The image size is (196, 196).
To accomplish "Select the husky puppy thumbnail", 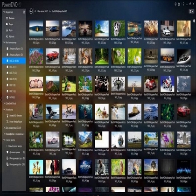I will tap(118, 28).
